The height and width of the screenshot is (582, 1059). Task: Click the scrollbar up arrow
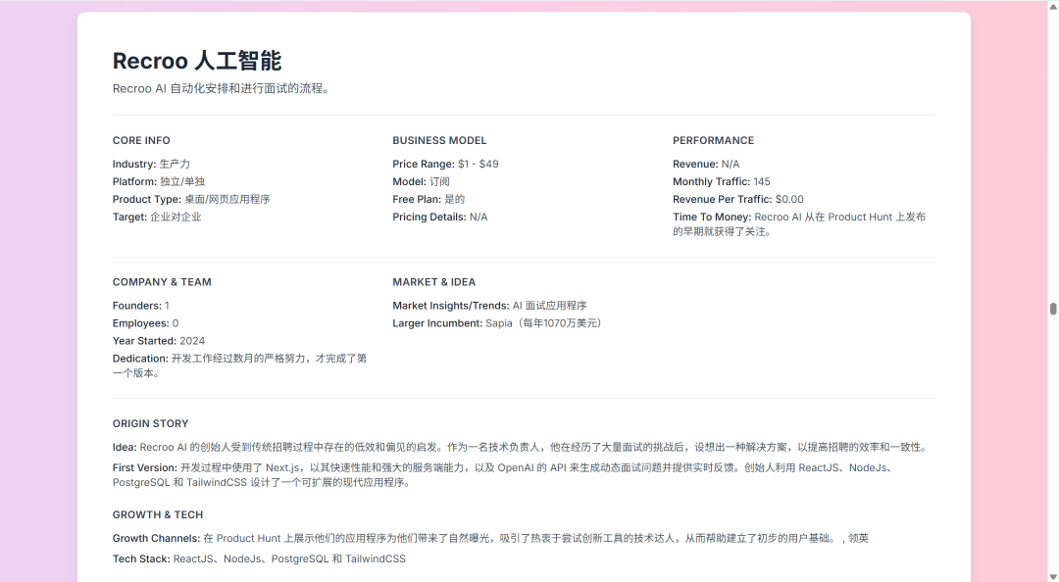pos(1053,6)
